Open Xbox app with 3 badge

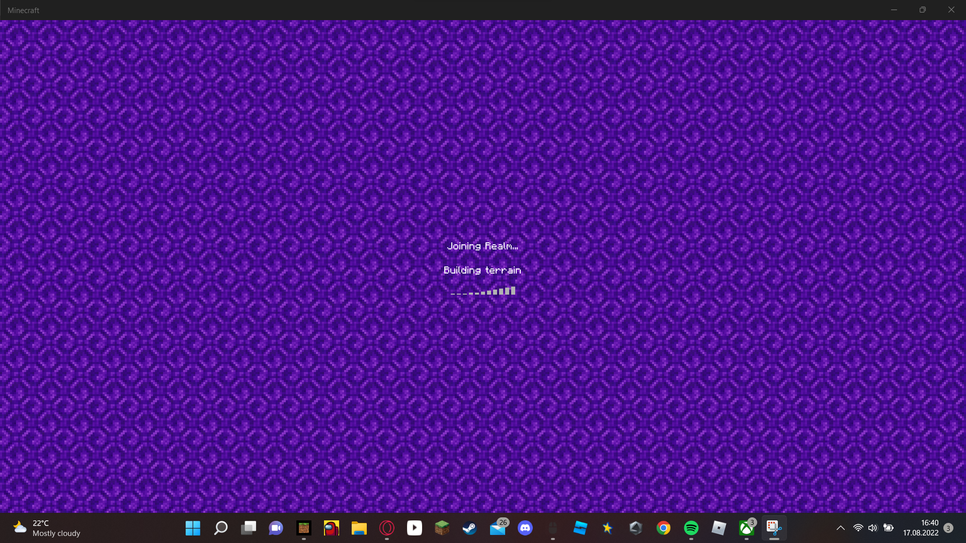[x=746, y=528]
